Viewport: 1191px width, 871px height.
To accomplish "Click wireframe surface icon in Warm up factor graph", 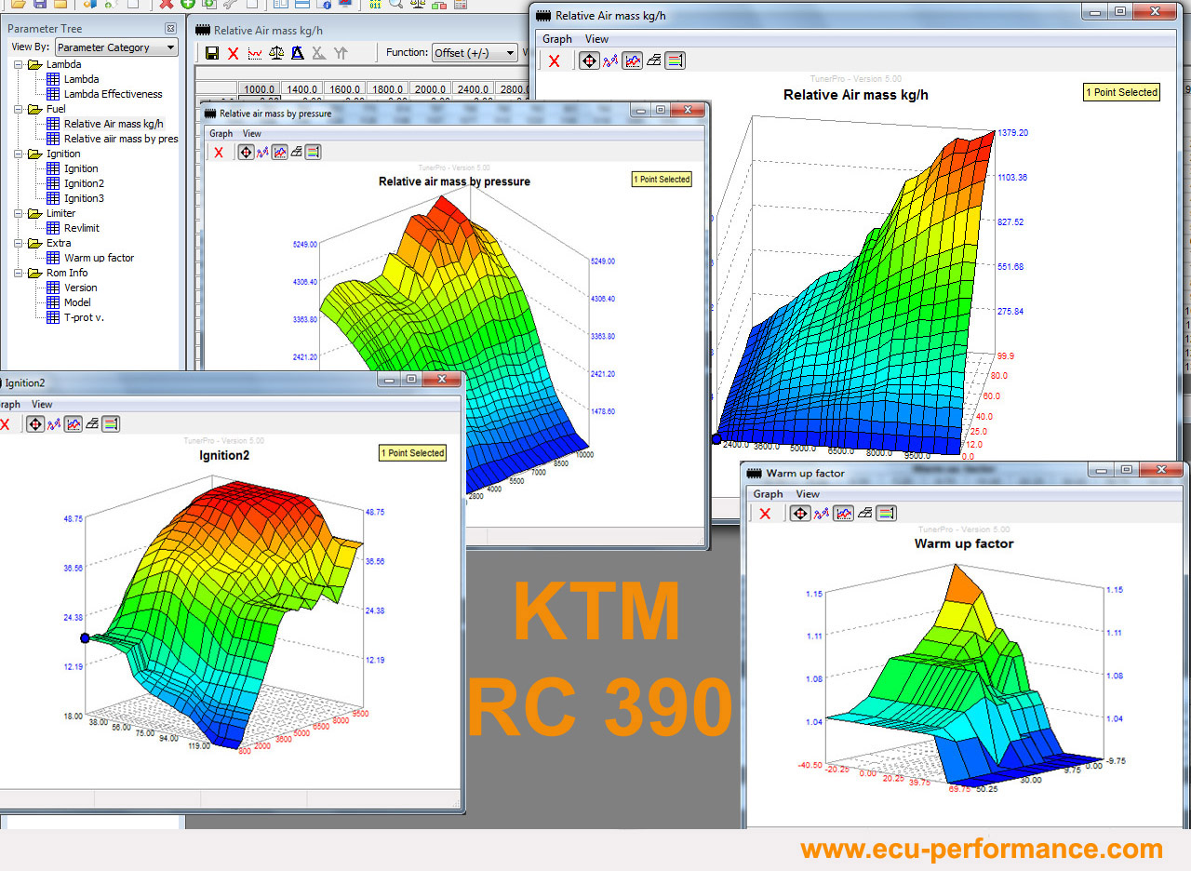I will [864, 513].
